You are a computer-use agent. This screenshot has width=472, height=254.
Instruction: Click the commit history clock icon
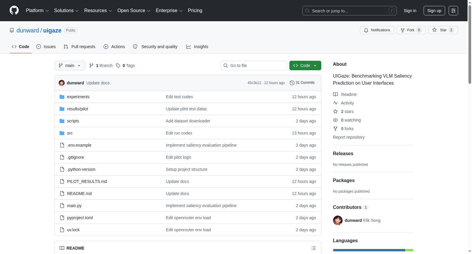click(292, 83)
